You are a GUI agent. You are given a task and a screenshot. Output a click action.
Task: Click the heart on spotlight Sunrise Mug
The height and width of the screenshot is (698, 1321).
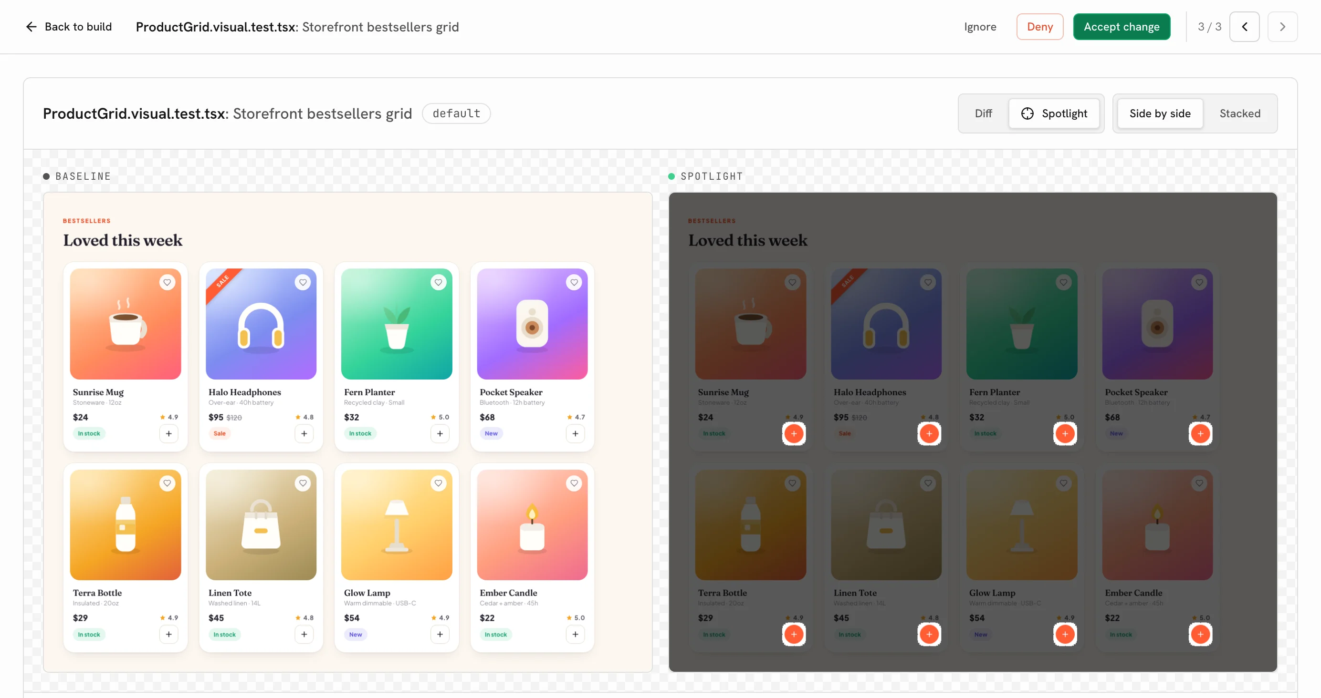click(792, 282)
